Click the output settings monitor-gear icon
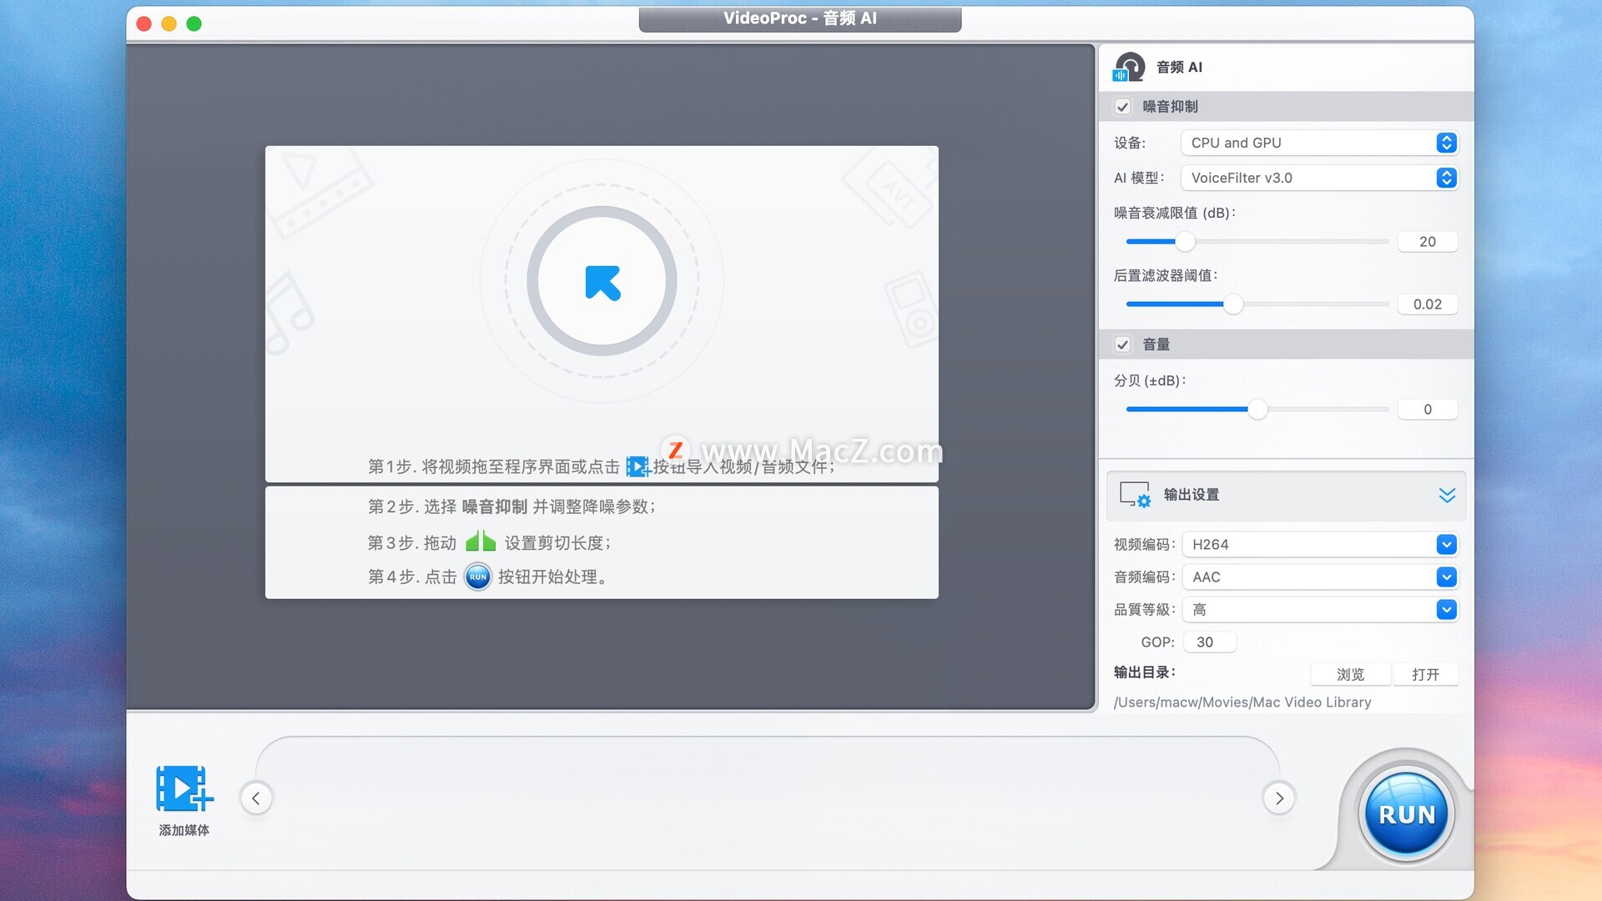 [1135, 495]
